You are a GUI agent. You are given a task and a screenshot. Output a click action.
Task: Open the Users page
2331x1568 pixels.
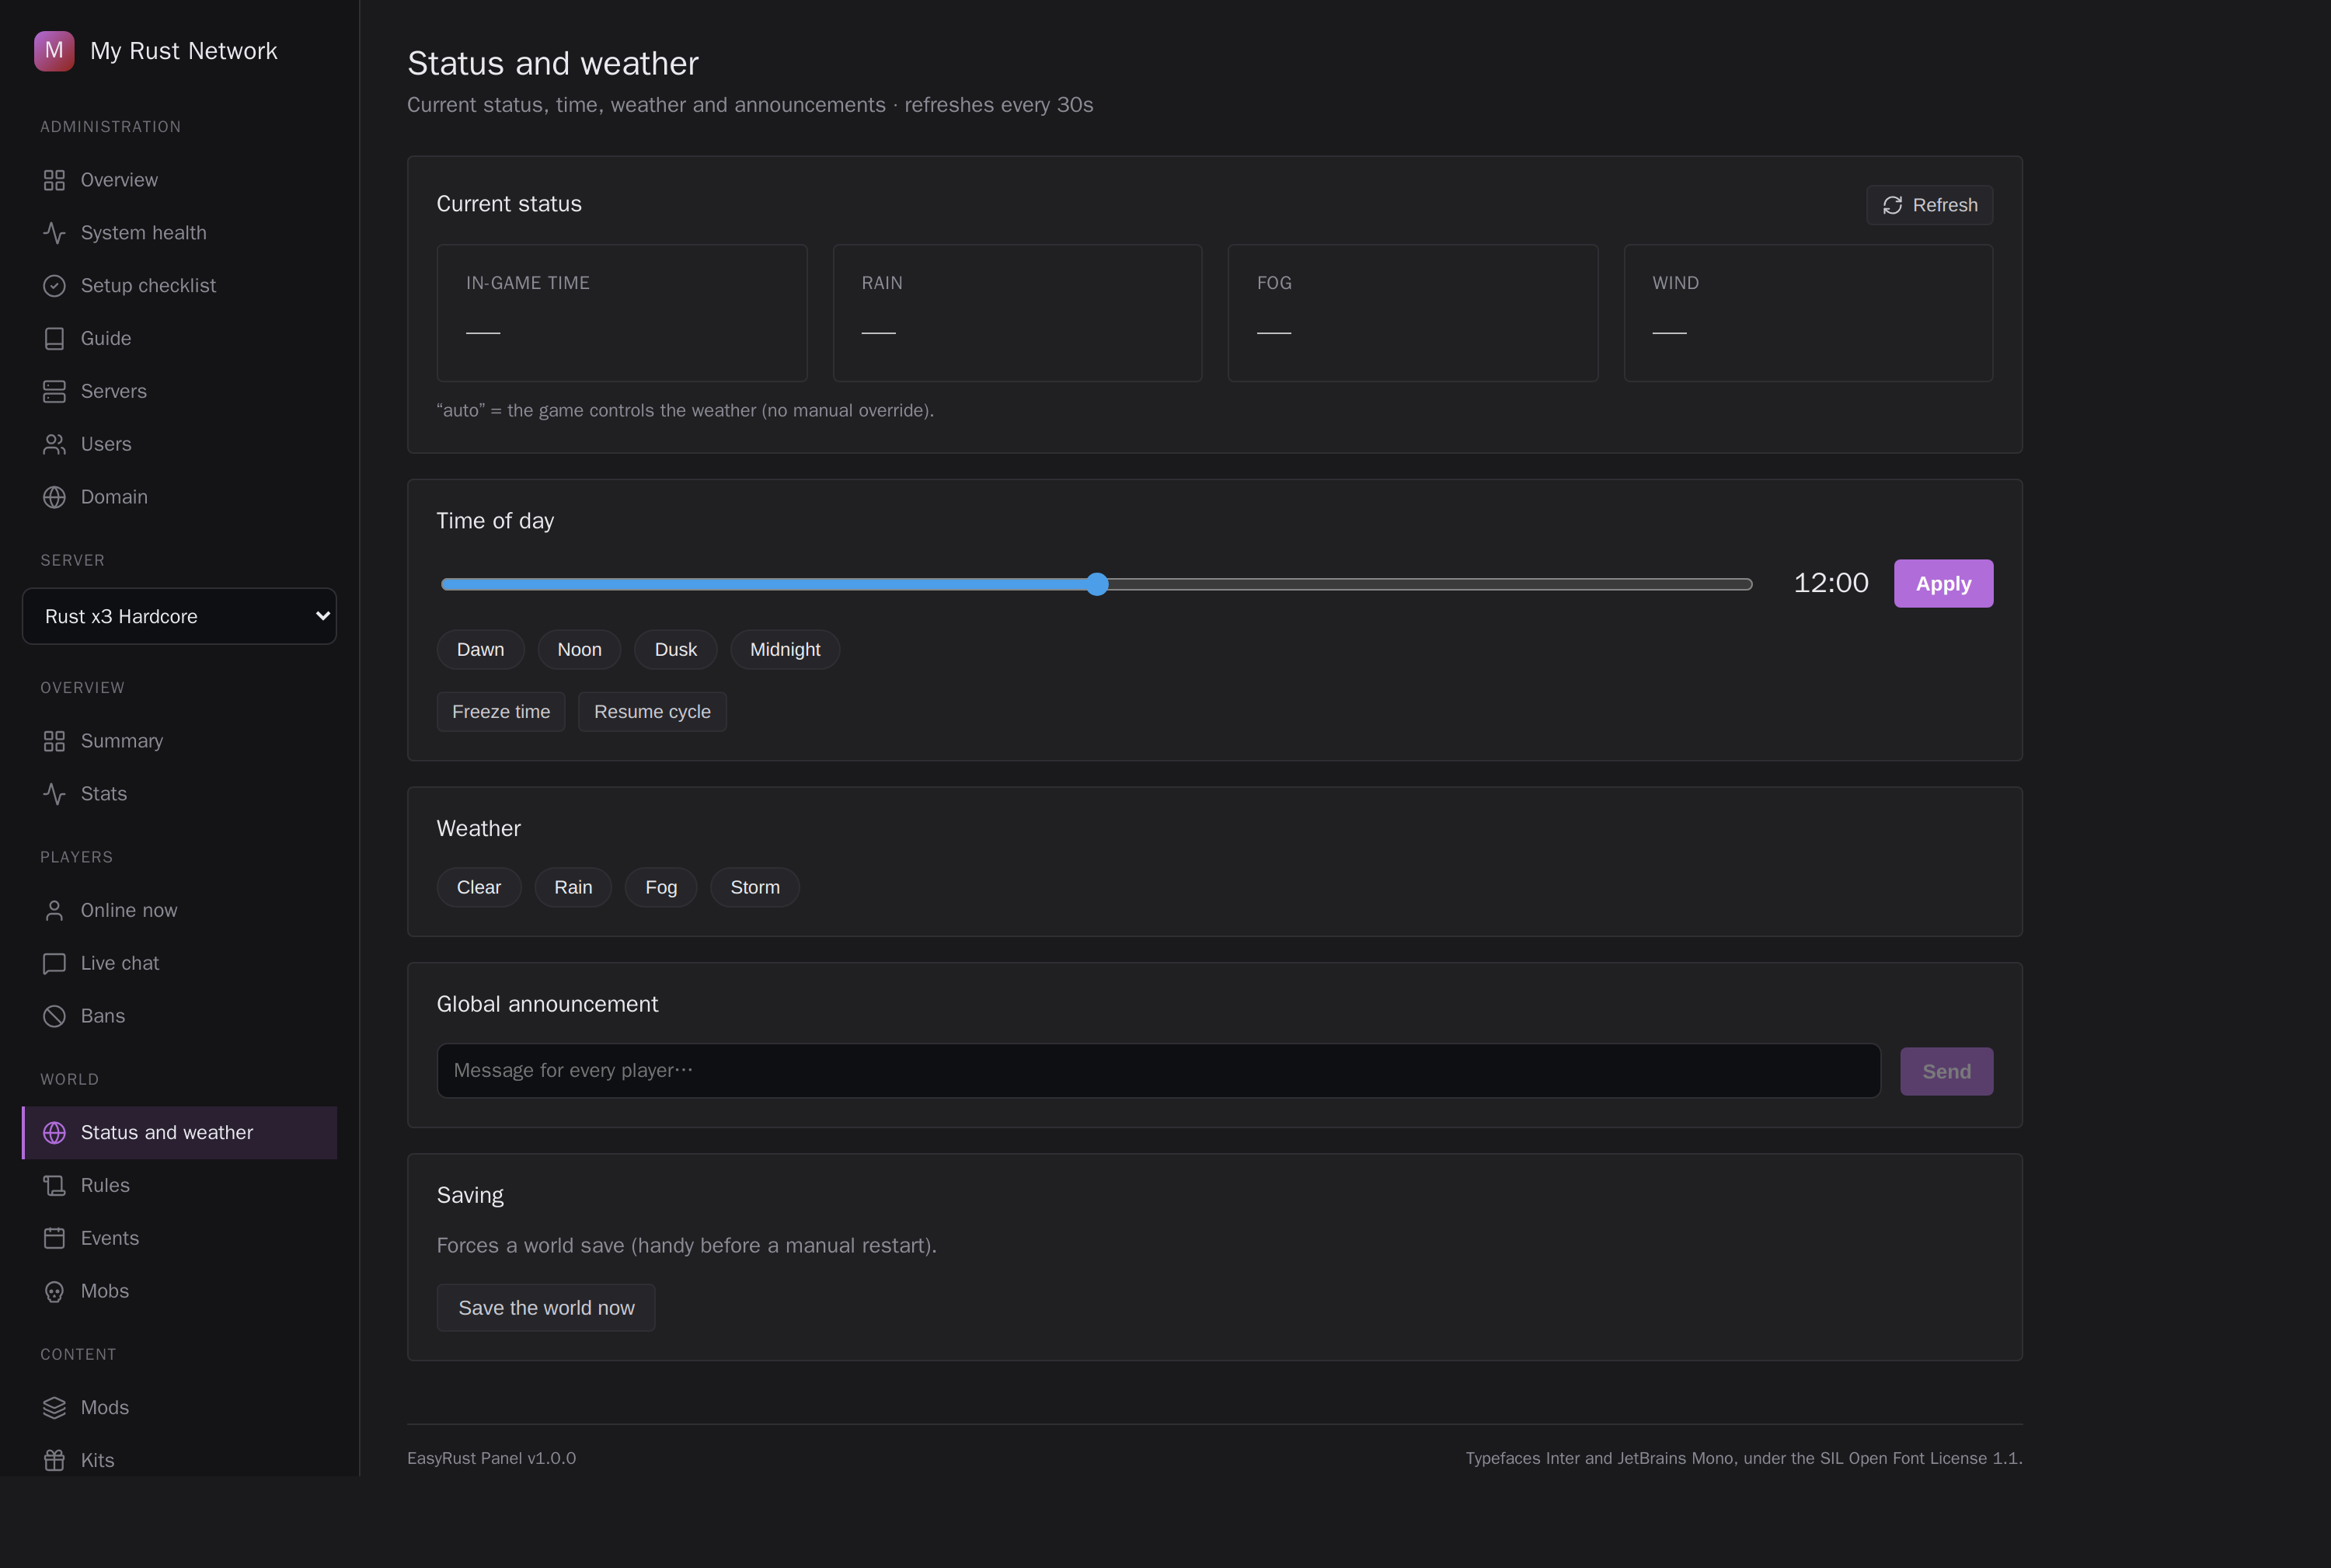[179, 444]
